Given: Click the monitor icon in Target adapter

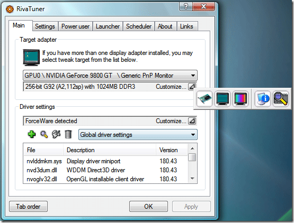Looking at the screenshot, I should pos(31,57).
